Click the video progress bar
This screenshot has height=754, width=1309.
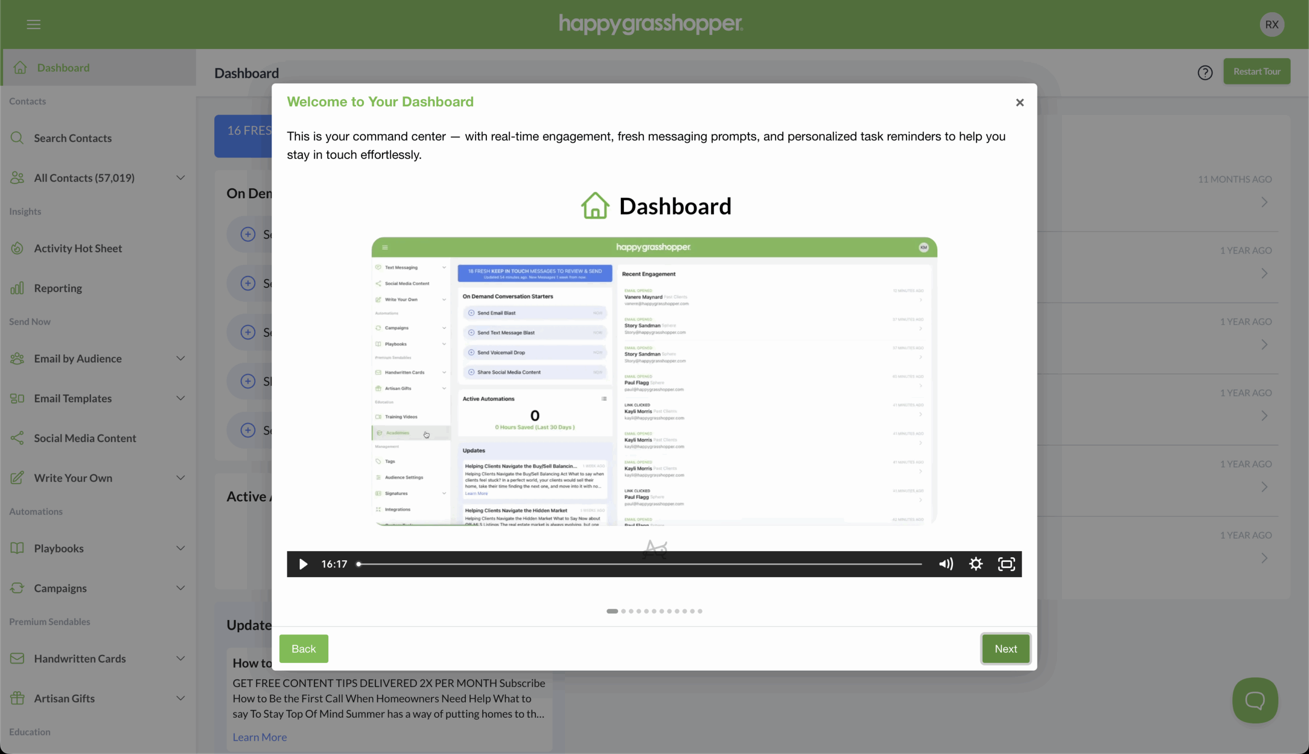click(639, 564)
